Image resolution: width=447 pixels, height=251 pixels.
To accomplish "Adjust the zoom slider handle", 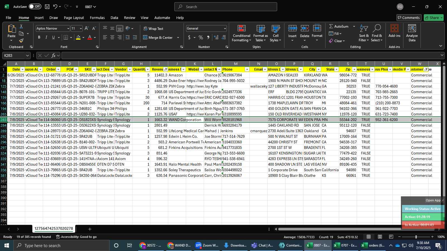I will point(416,237).
